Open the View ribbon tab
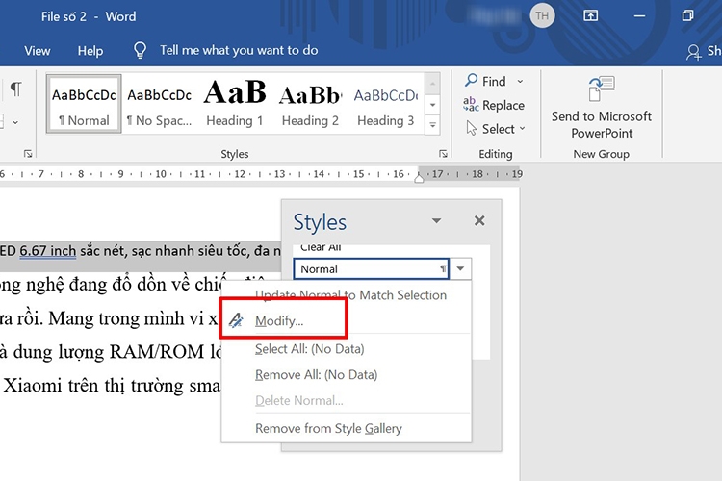This screenshot has width=722, height=481. pyautogui.click(x=38, y=51)
